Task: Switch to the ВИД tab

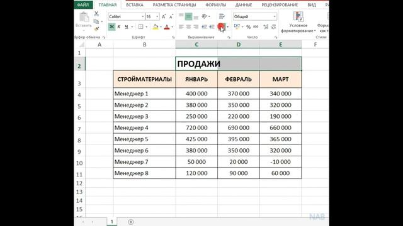Action: [x=312, y=5]
